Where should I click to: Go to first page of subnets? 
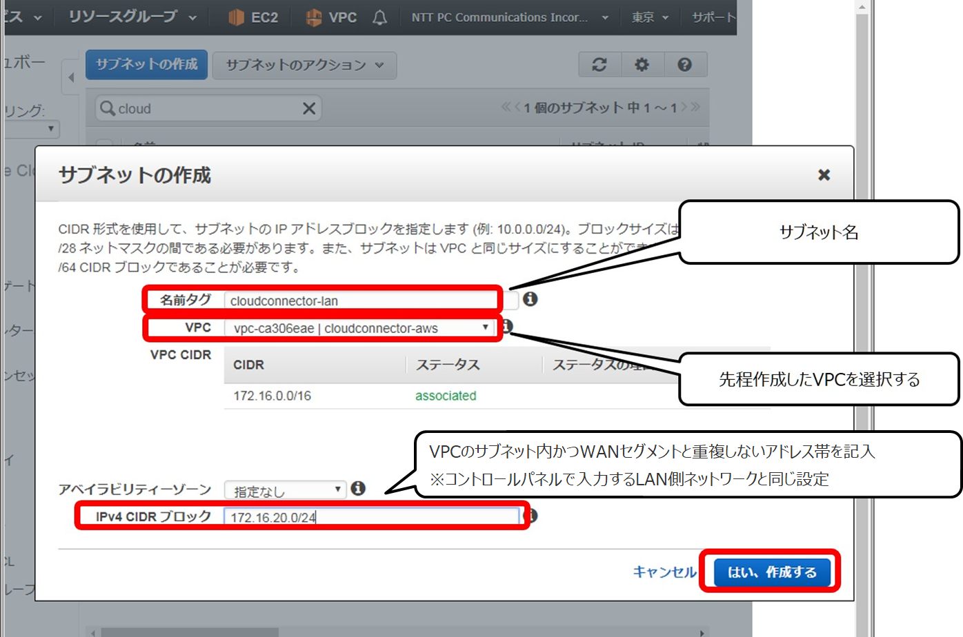coord(506,107)
